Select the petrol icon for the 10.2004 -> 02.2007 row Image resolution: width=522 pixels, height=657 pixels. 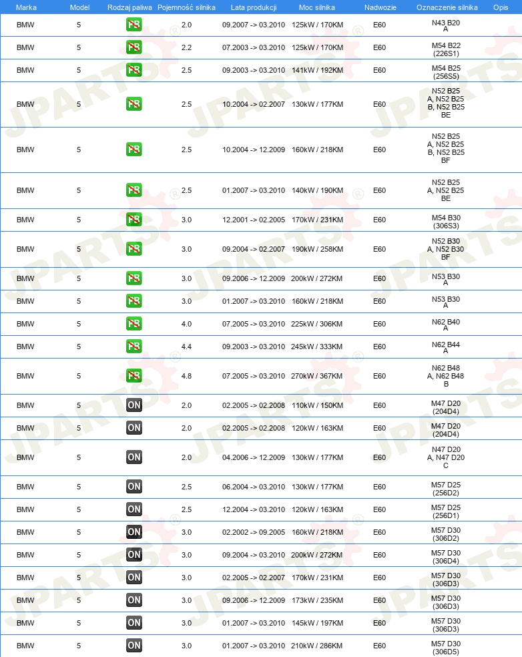click(x=134, y=104)
